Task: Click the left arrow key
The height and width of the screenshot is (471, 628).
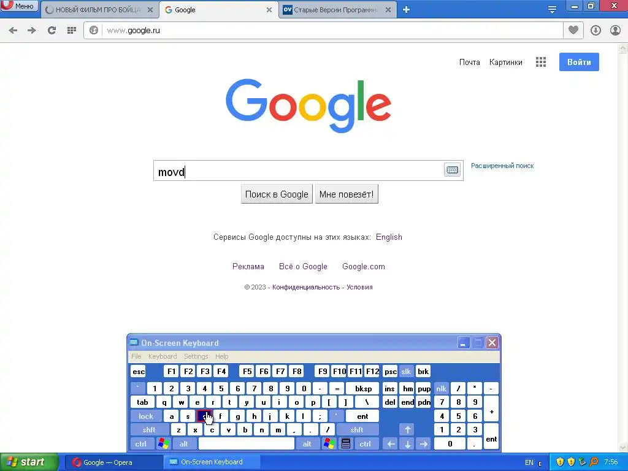Action: click(x=391, y=444)
